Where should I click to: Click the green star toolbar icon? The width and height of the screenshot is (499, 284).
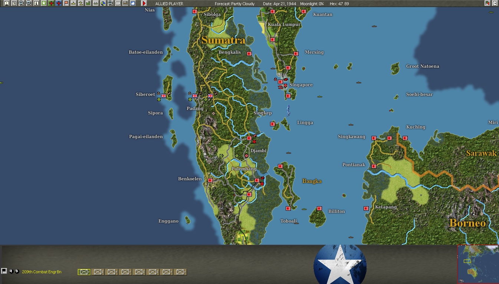tap(43, 3)
